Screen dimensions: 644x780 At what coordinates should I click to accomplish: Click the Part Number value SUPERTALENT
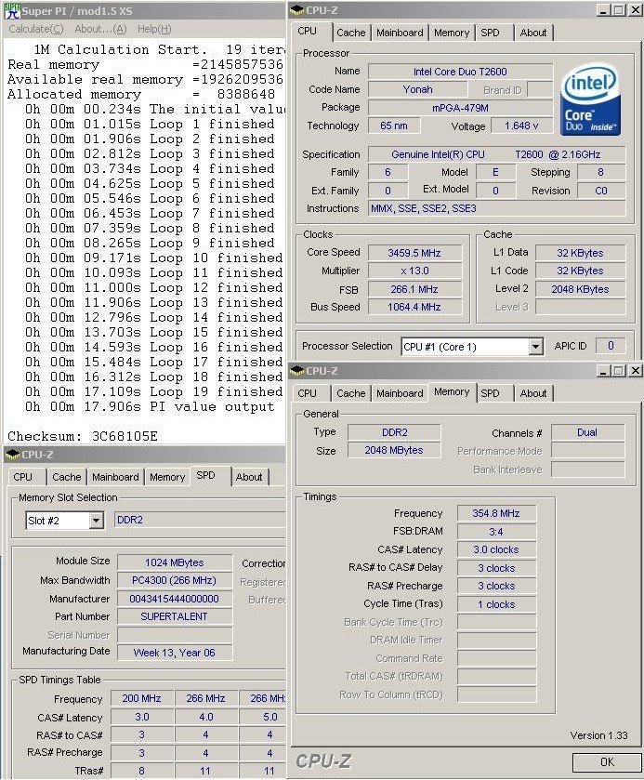pos(175,616)
